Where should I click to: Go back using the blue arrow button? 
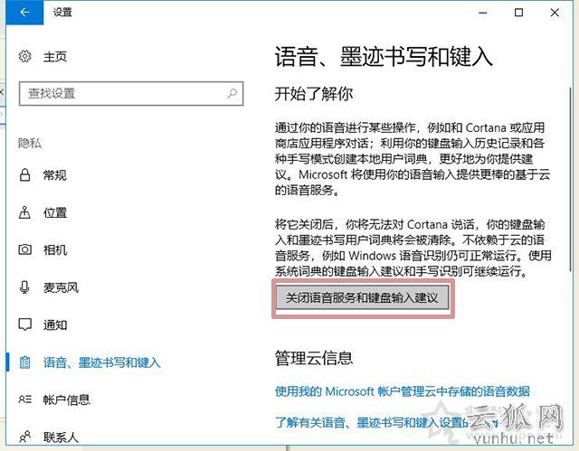tap(24, 13)
